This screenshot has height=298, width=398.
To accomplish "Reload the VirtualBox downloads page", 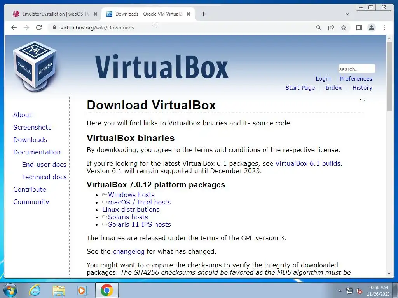I will 39,28.
